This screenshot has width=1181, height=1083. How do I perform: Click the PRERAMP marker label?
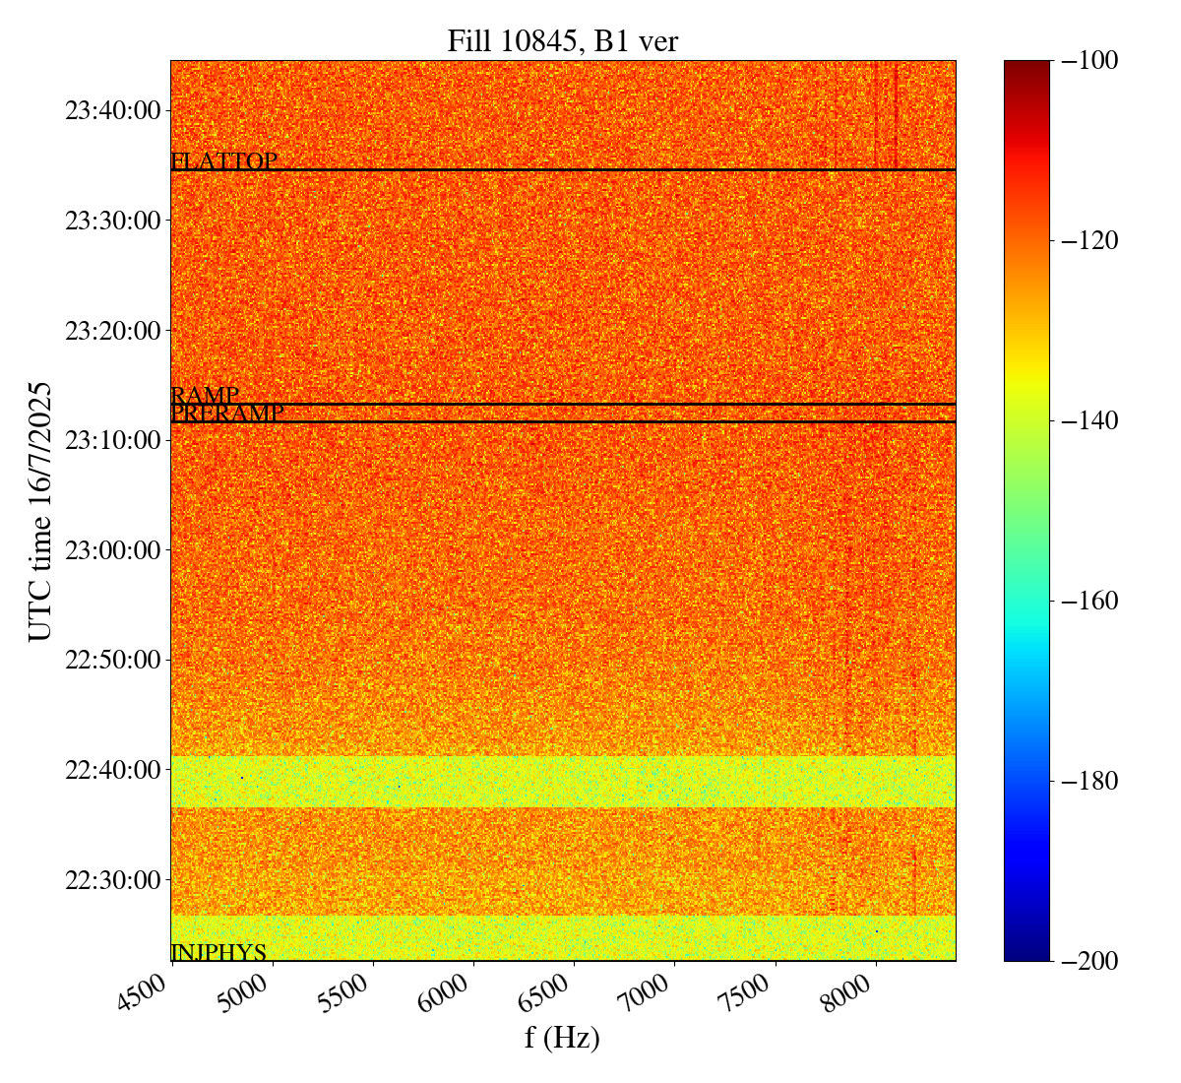(227, 414)
